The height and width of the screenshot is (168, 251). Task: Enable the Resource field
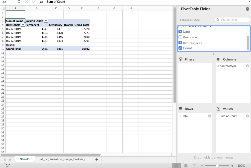click(180, 37)
